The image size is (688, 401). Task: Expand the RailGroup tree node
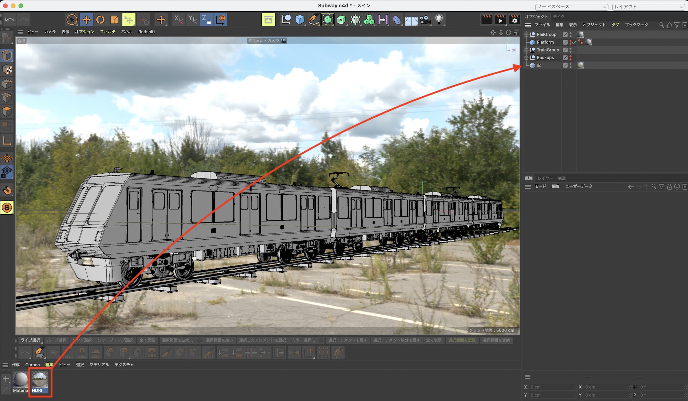coord(526,34)
